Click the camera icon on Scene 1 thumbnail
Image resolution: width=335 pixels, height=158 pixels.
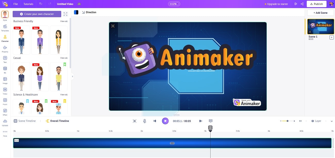click(x=310, y=32)
